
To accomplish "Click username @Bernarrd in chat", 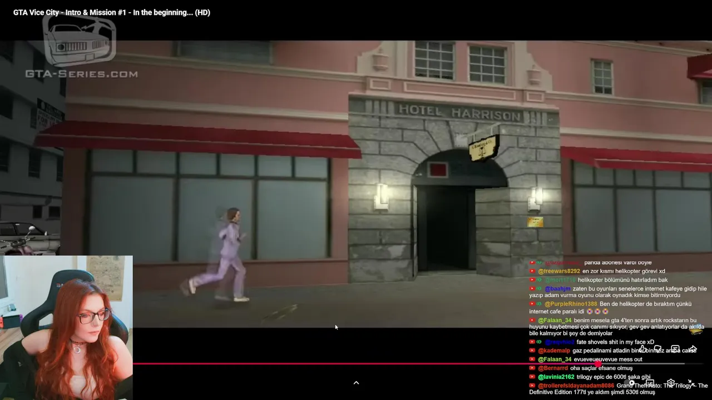I will pos(553,368).
